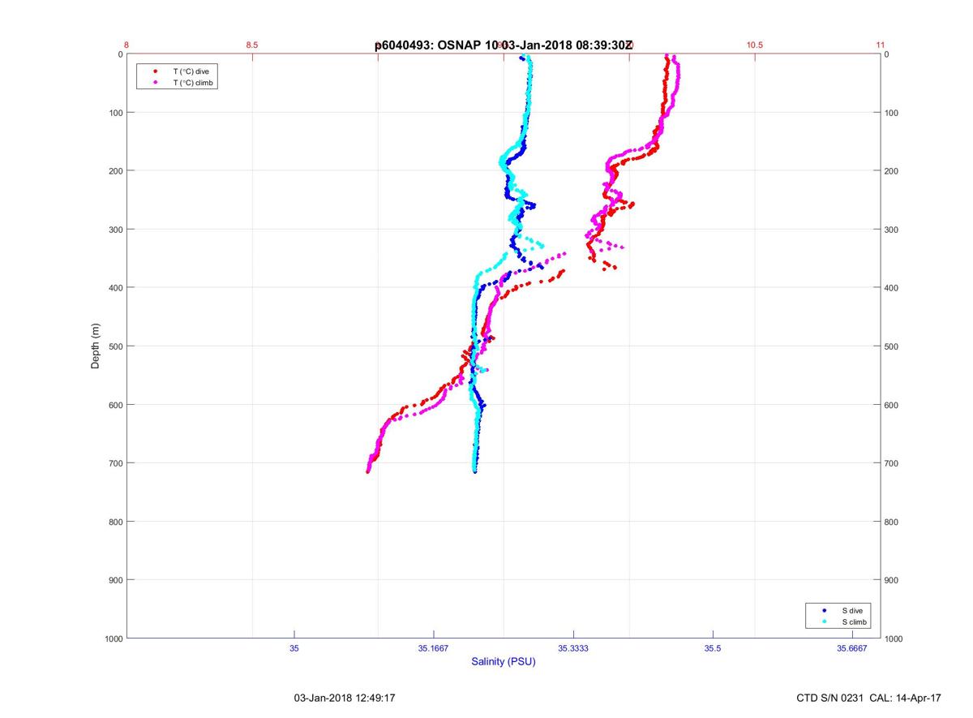The image size is (973, 718).
Task: Click '900' on the right depth axis
Action: click(x=893, y=580)
